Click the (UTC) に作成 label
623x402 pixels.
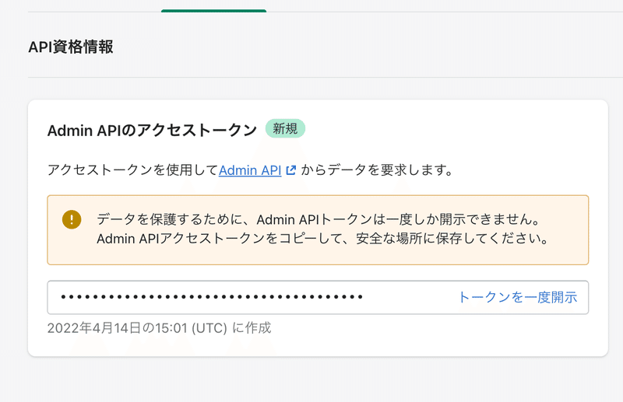click(231, 328)
